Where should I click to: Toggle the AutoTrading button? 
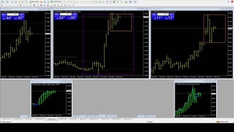[56, 2]
